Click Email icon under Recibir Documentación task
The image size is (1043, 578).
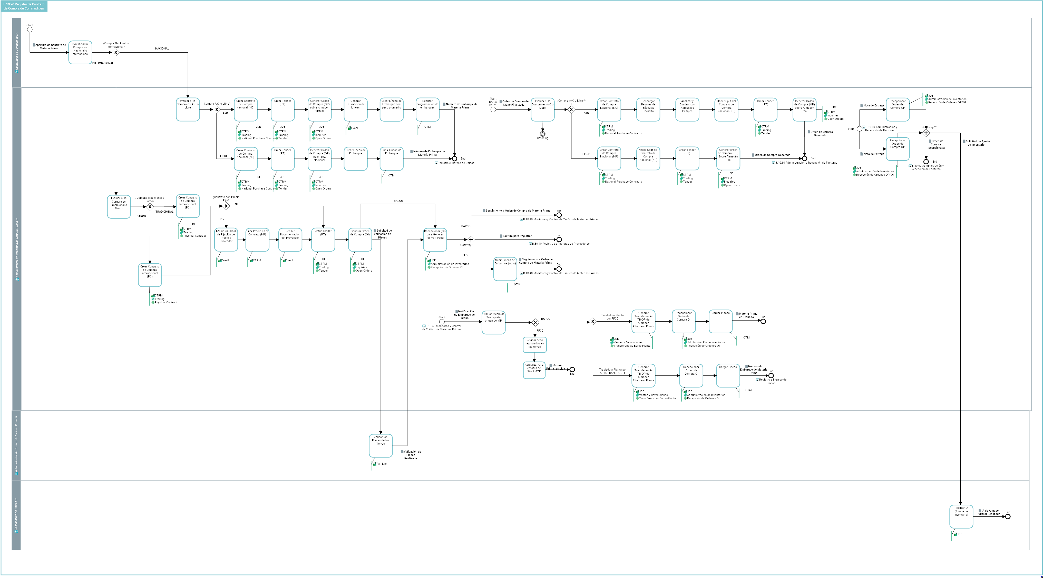pos(285,261)
